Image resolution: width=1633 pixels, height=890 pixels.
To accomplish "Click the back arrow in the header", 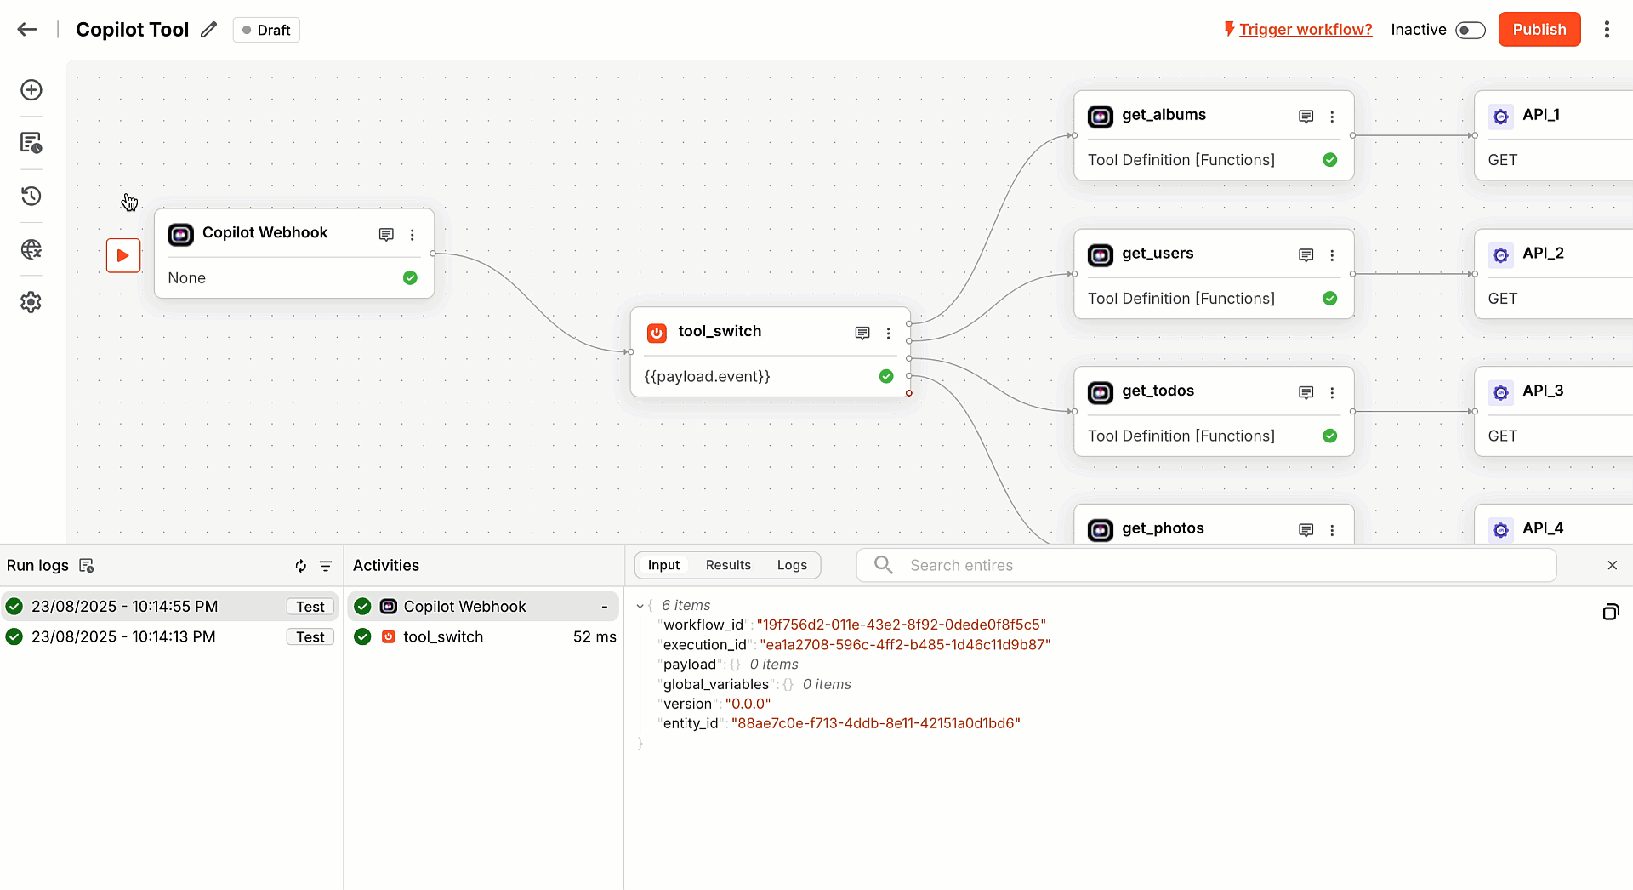I will 27,30.
